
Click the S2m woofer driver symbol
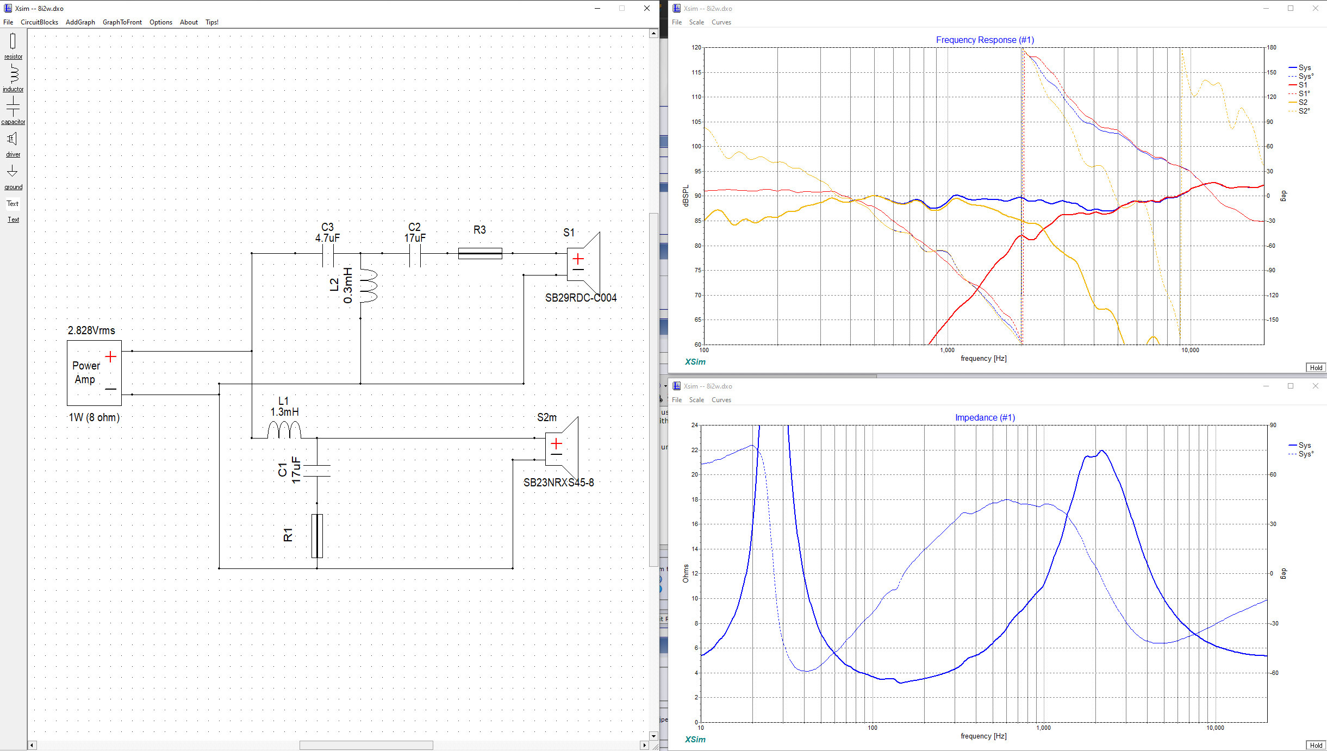[562, 449]
